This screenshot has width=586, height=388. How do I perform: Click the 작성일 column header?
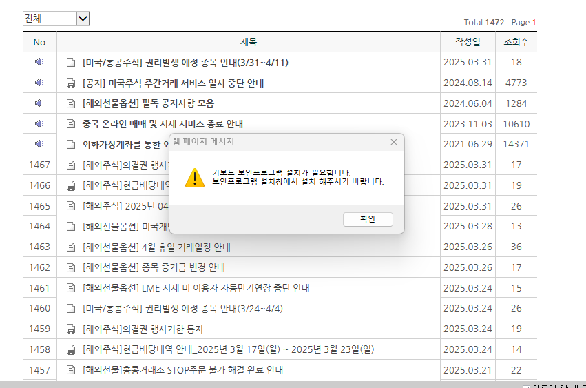click(x=468, y=42)
